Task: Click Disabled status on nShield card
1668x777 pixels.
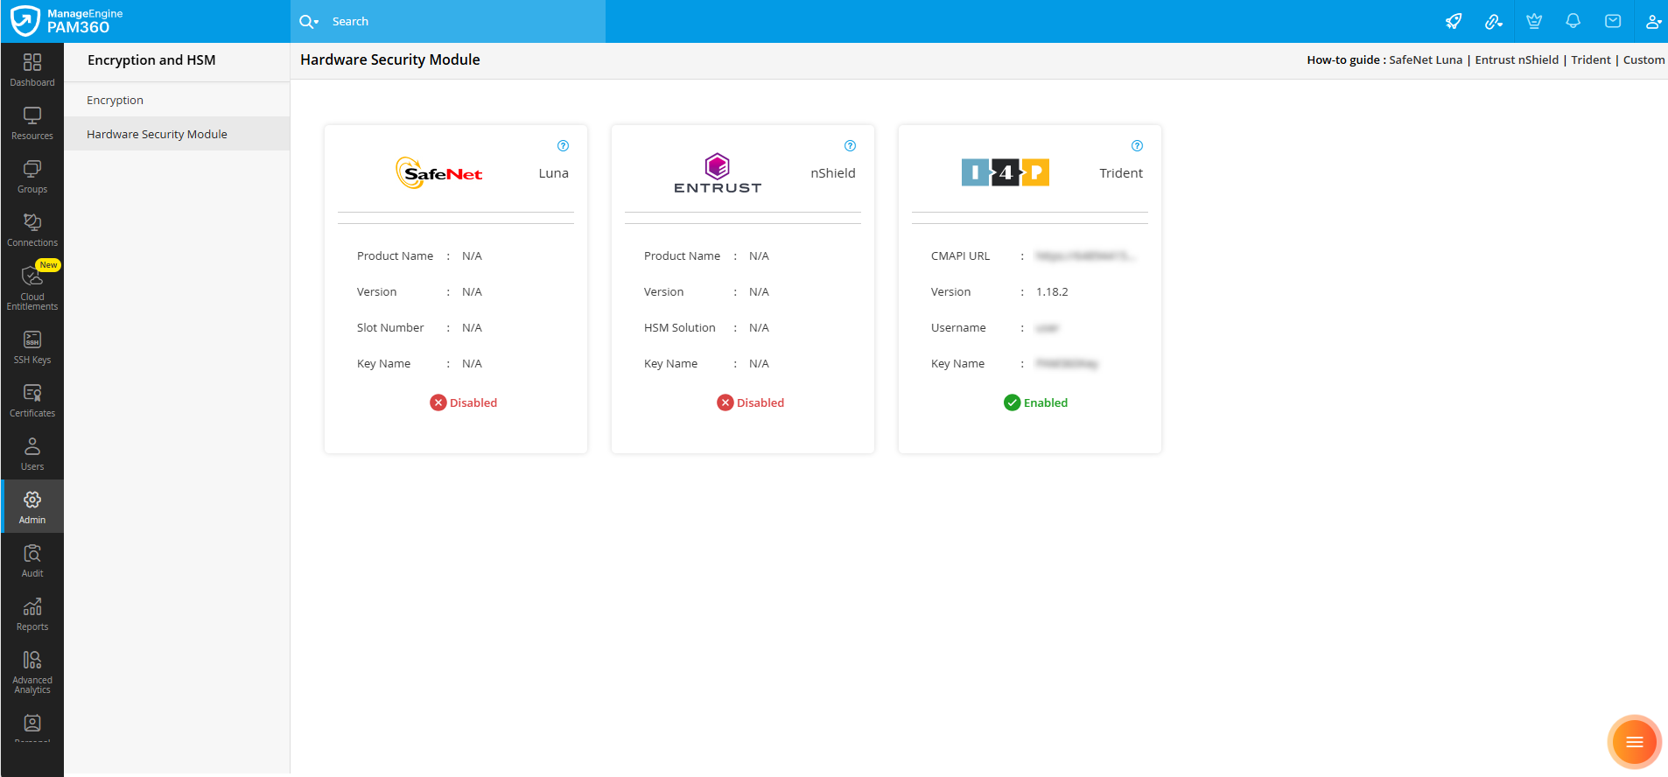Action: (751, 402)
